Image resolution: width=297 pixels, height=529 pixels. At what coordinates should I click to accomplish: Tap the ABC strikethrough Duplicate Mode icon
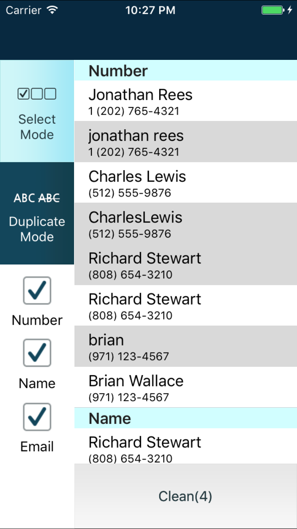(x=37, y=197)
